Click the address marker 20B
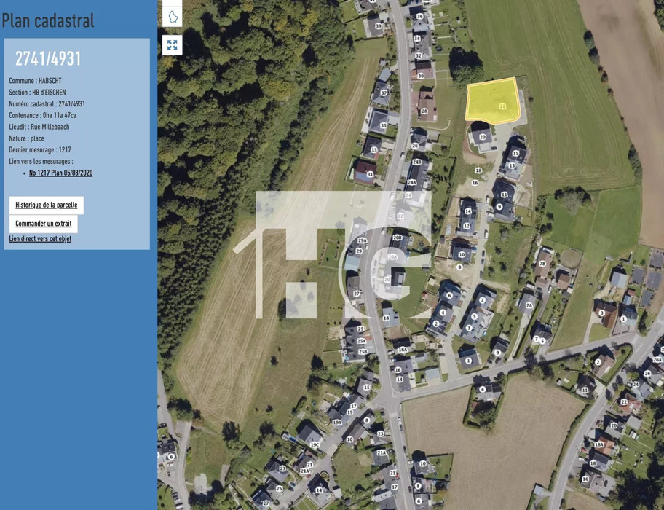The width and height of the screenshot is (664, 510). pyautogui.click(x=398, y=238)
